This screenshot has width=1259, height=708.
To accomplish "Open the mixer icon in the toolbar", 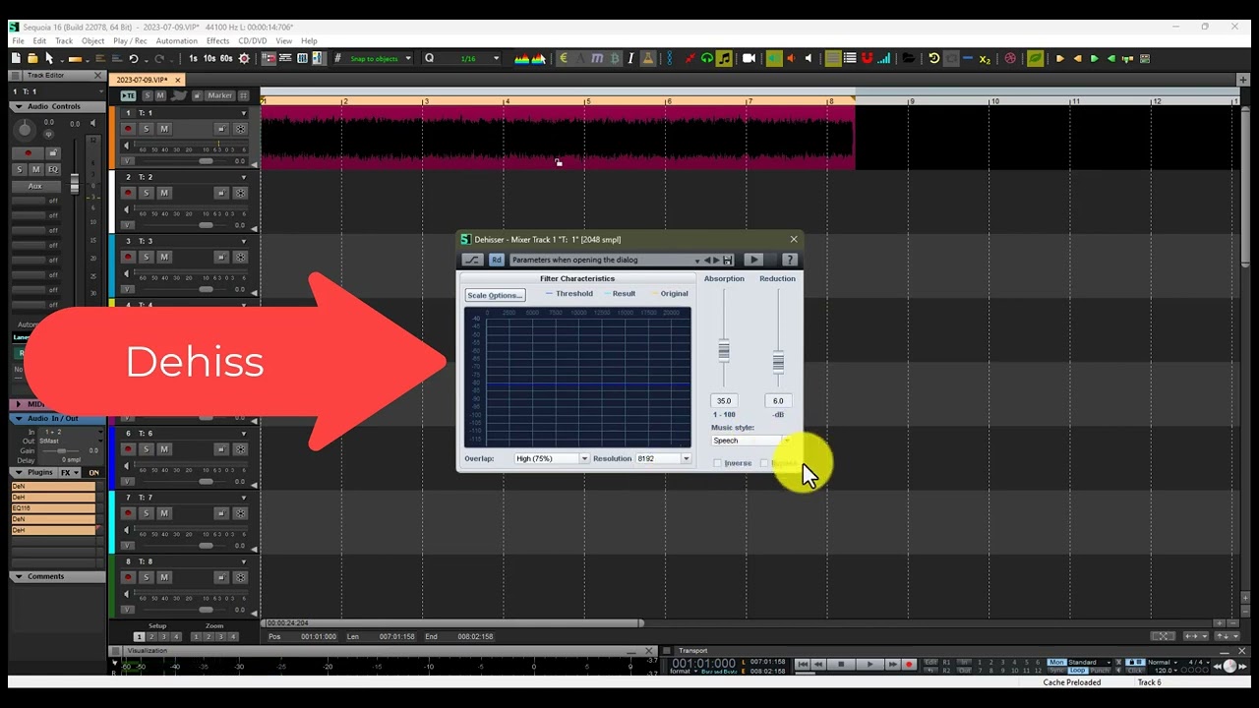I will click(302, 58).
